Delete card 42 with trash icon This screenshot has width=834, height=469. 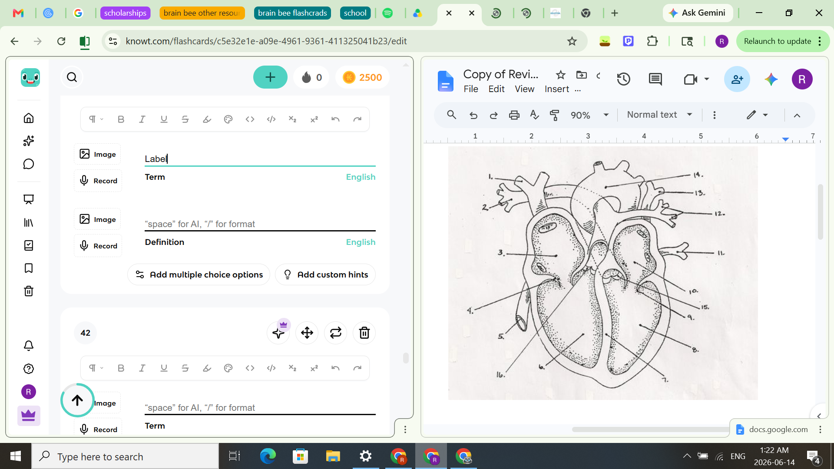[364, 333]
